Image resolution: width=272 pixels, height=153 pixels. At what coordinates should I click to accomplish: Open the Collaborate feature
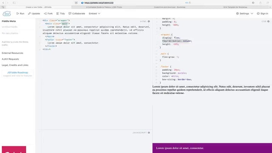tap(76, 14)
